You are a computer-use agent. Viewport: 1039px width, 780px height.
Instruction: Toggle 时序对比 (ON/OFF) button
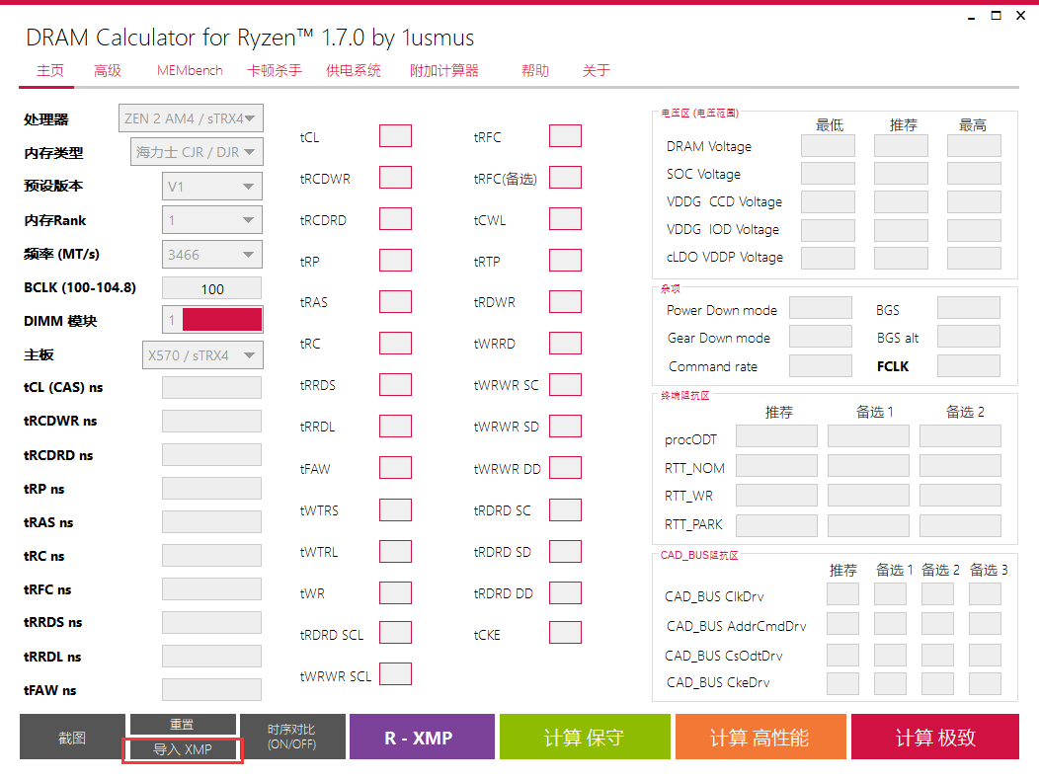click(x=292, y=737)
